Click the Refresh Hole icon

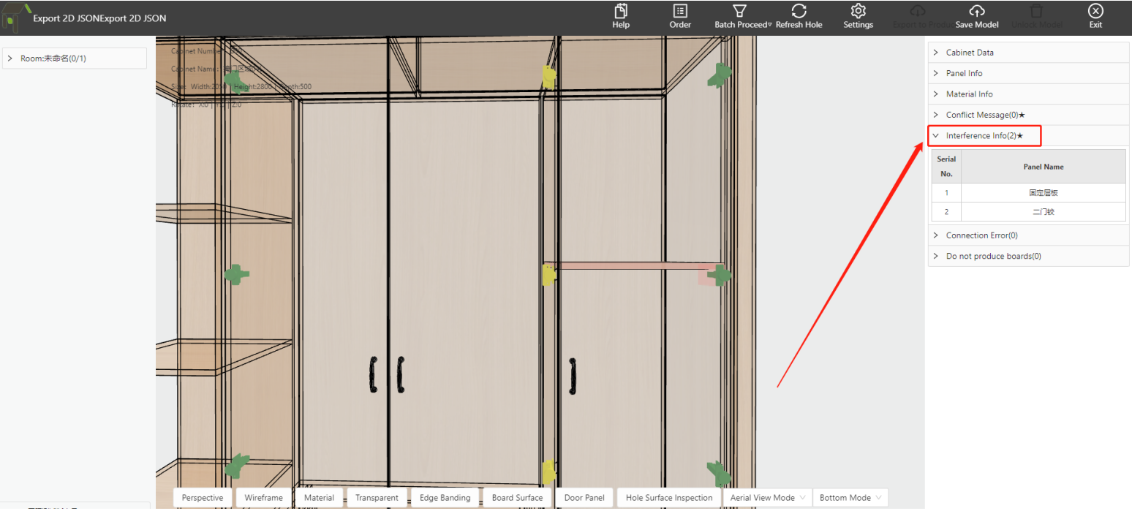click(x=799, y=12)
